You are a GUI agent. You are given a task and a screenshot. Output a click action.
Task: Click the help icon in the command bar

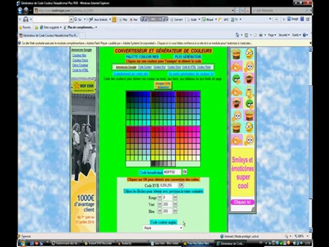point(304,35)
